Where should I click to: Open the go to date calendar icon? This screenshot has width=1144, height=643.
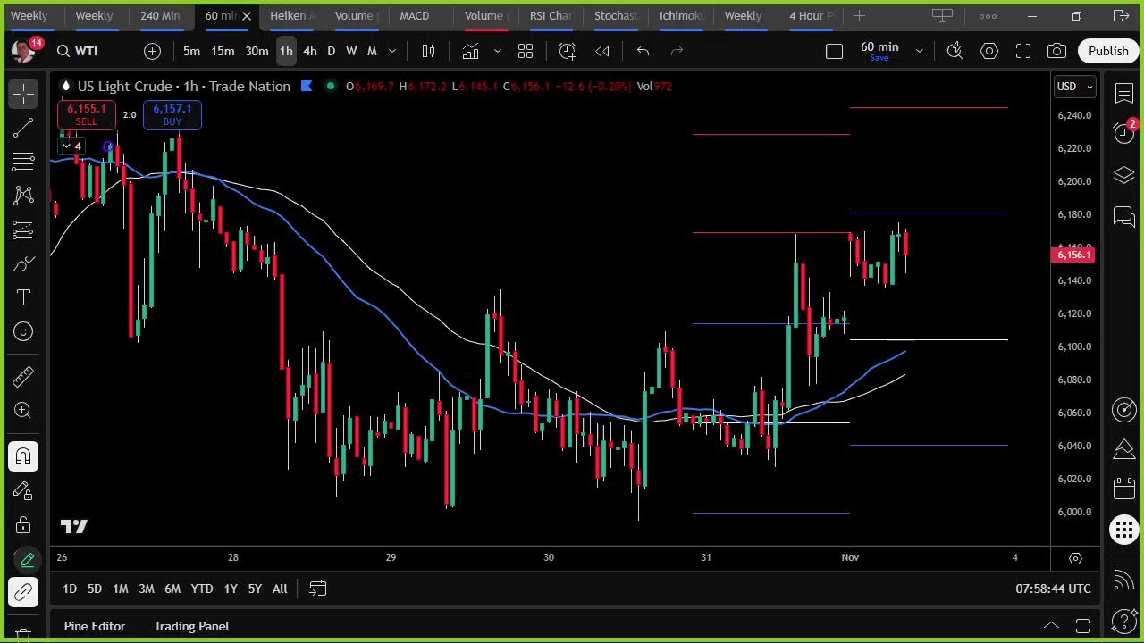[317, 589]
